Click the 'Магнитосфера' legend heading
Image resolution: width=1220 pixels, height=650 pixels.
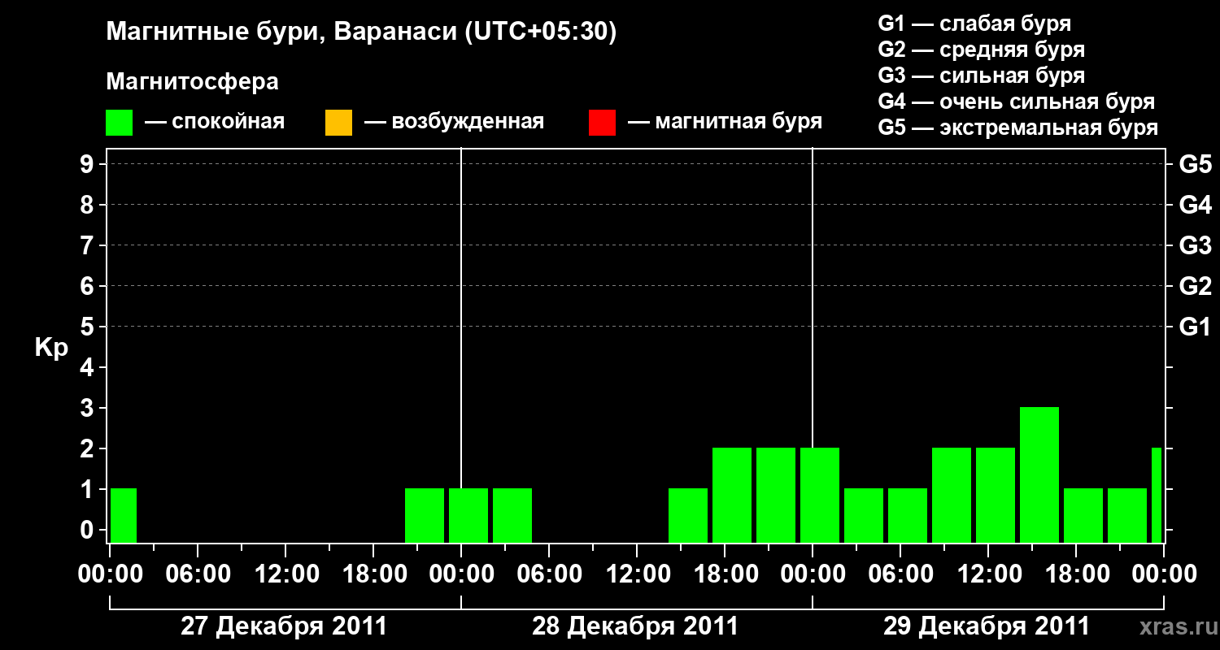[x=193, y=82]
